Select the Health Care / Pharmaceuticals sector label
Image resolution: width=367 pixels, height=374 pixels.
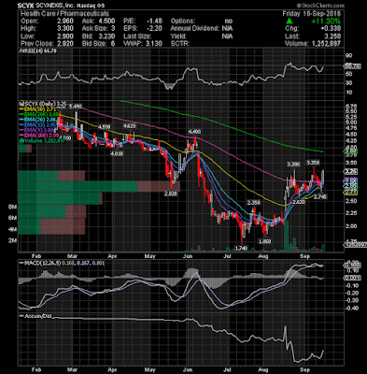click(64, 14)
